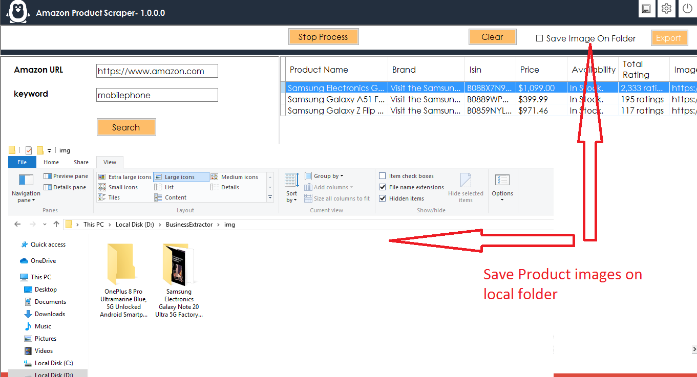Select the Samsung Electronics Galaxy Note 20 folder

pyautogui.click(x=179, y=280)
